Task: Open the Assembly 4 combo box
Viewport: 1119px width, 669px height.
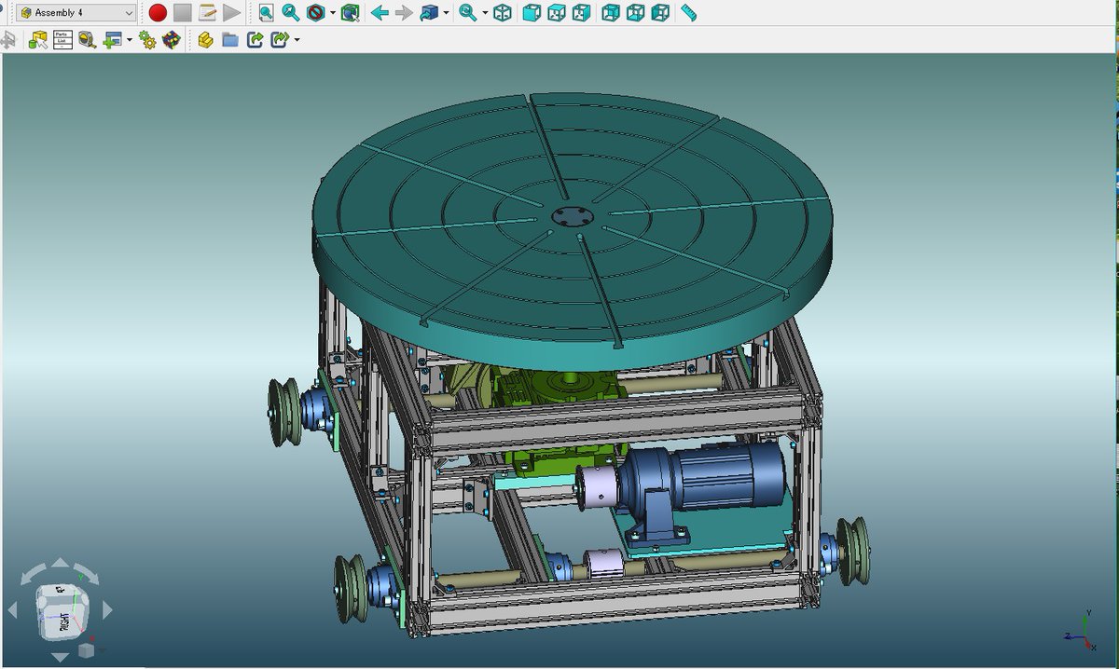Action: [x=76, y=13]
